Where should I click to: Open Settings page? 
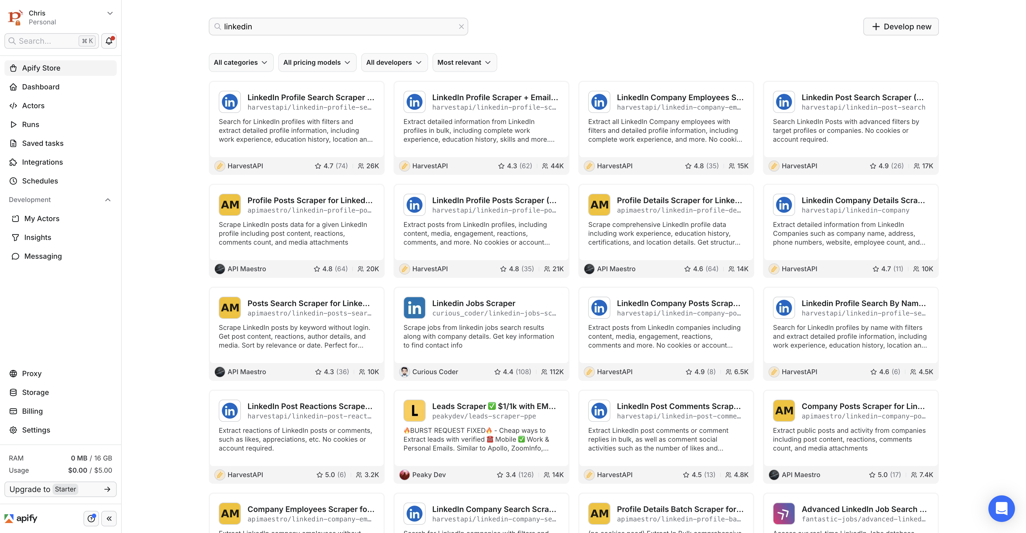pos(61,430)
